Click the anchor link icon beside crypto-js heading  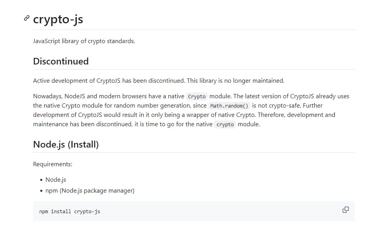pyautogui.click(x=26, y=18)
